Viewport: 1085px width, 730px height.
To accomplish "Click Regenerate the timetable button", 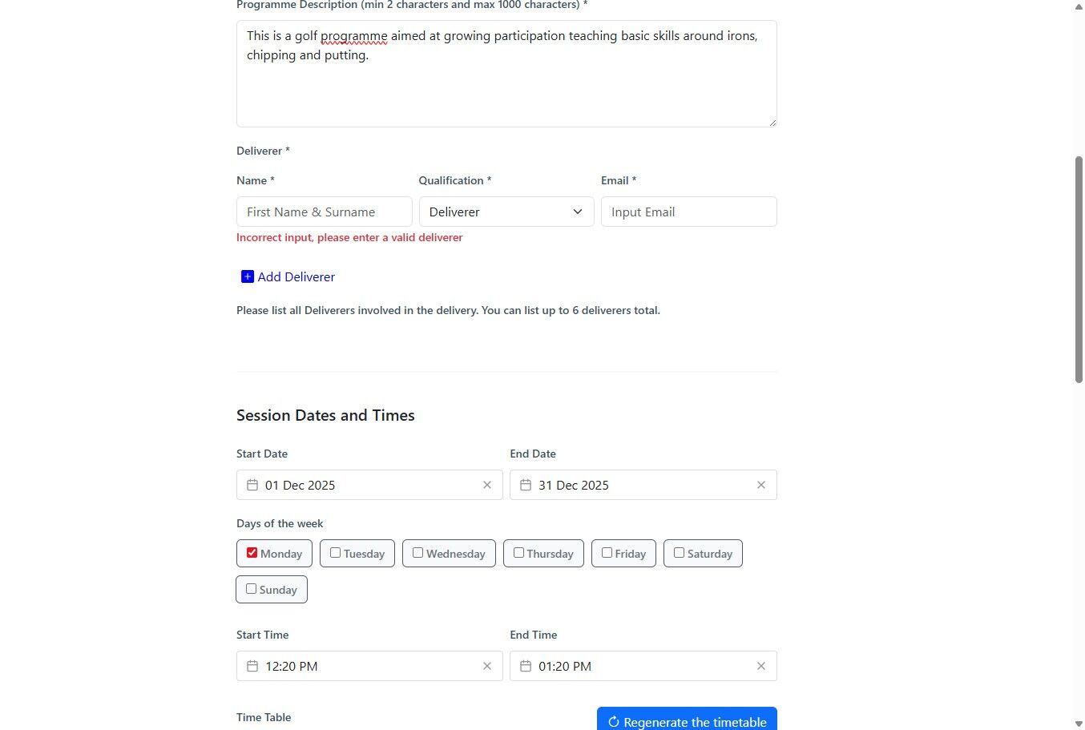I will point(687,721).
